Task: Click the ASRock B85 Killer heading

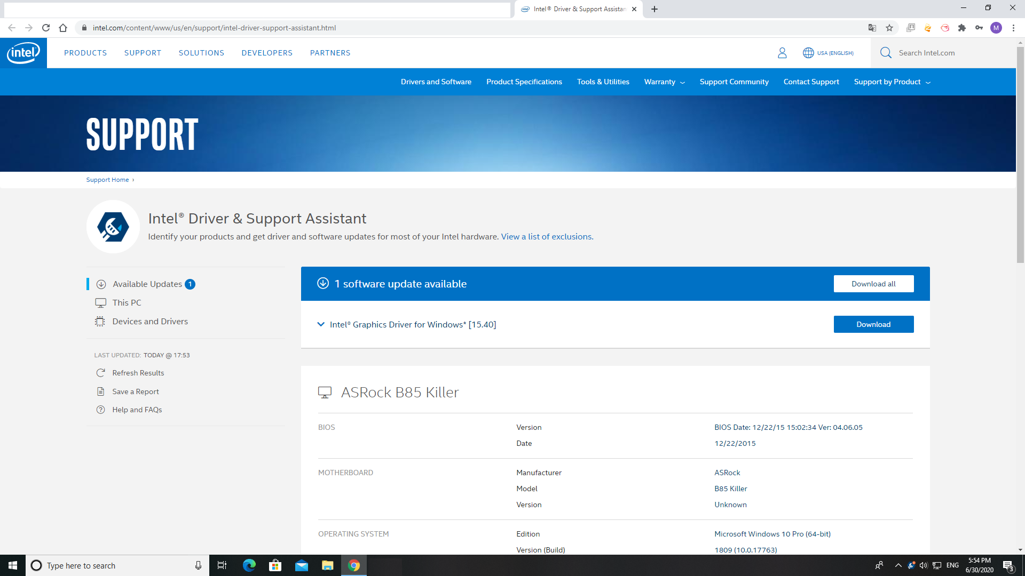Action: (x=400, y=393)
